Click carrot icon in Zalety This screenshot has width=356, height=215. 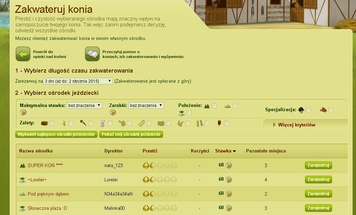pyautogui.click(x=83, y=123)
